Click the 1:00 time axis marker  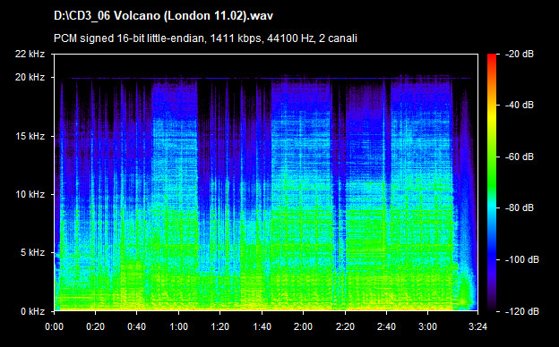(x=178, y=326)
